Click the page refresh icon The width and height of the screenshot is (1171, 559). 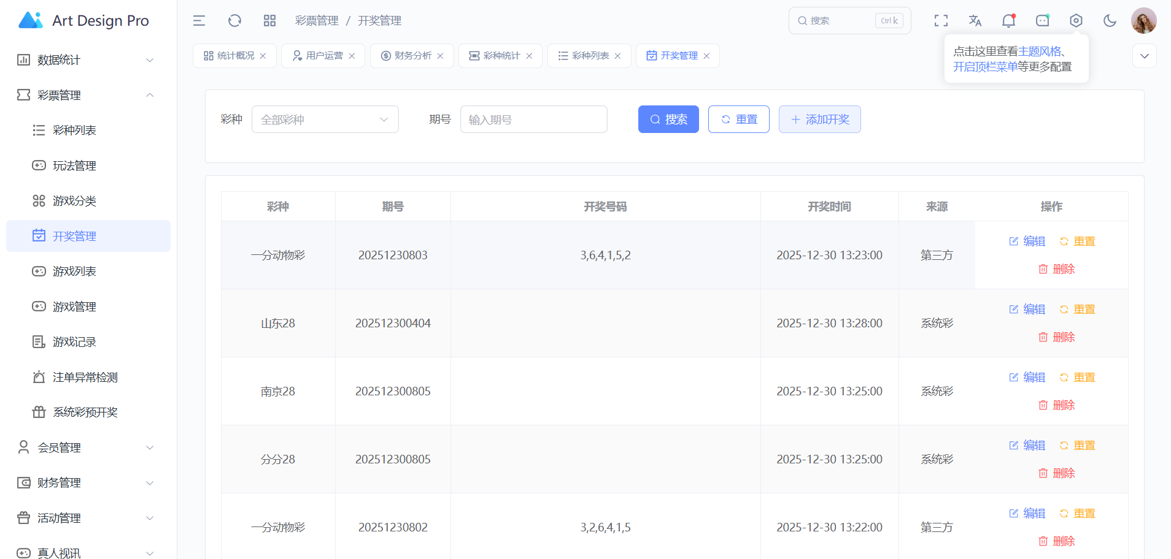coord(234,21)
